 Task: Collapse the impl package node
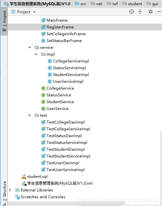[x=36, y=54]
